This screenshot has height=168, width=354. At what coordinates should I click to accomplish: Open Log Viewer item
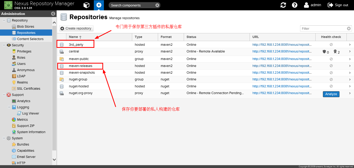(x=31, y=113)
